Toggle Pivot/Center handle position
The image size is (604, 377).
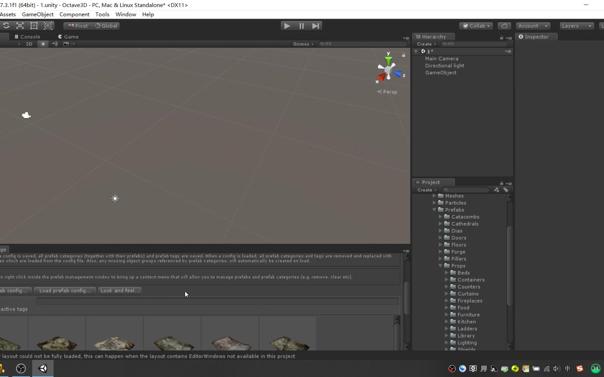78,26
